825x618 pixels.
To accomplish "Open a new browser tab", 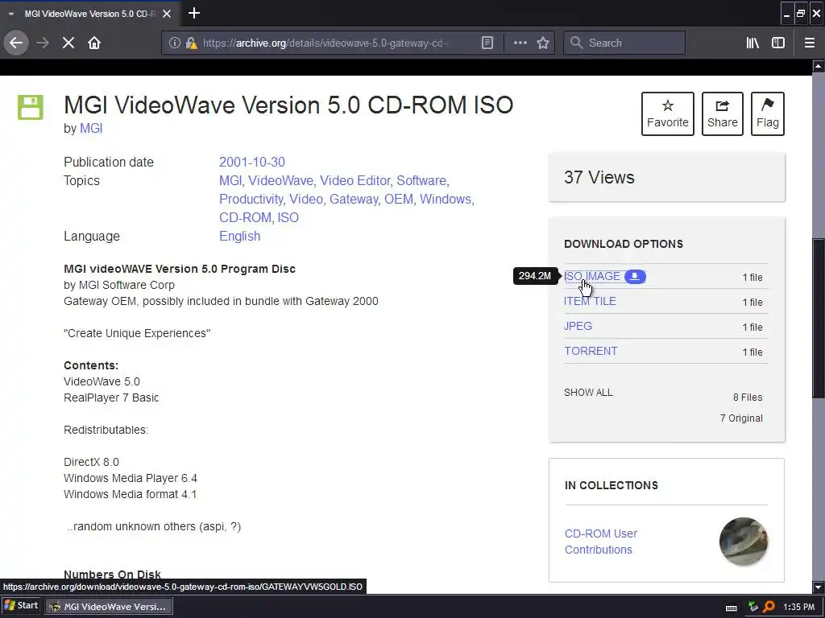I will 194,13.
